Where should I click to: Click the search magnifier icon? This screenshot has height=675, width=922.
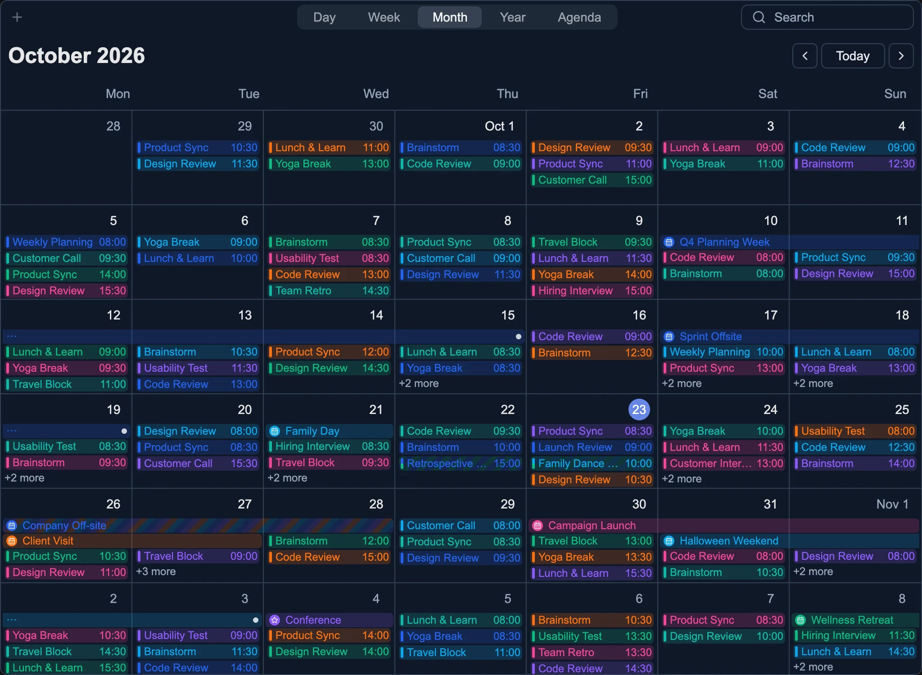point(759,17)
